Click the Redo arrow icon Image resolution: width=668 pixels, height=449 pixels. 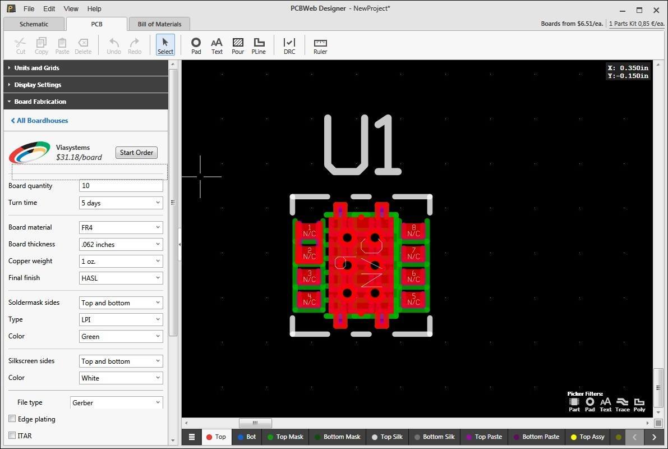click(135, 45)
